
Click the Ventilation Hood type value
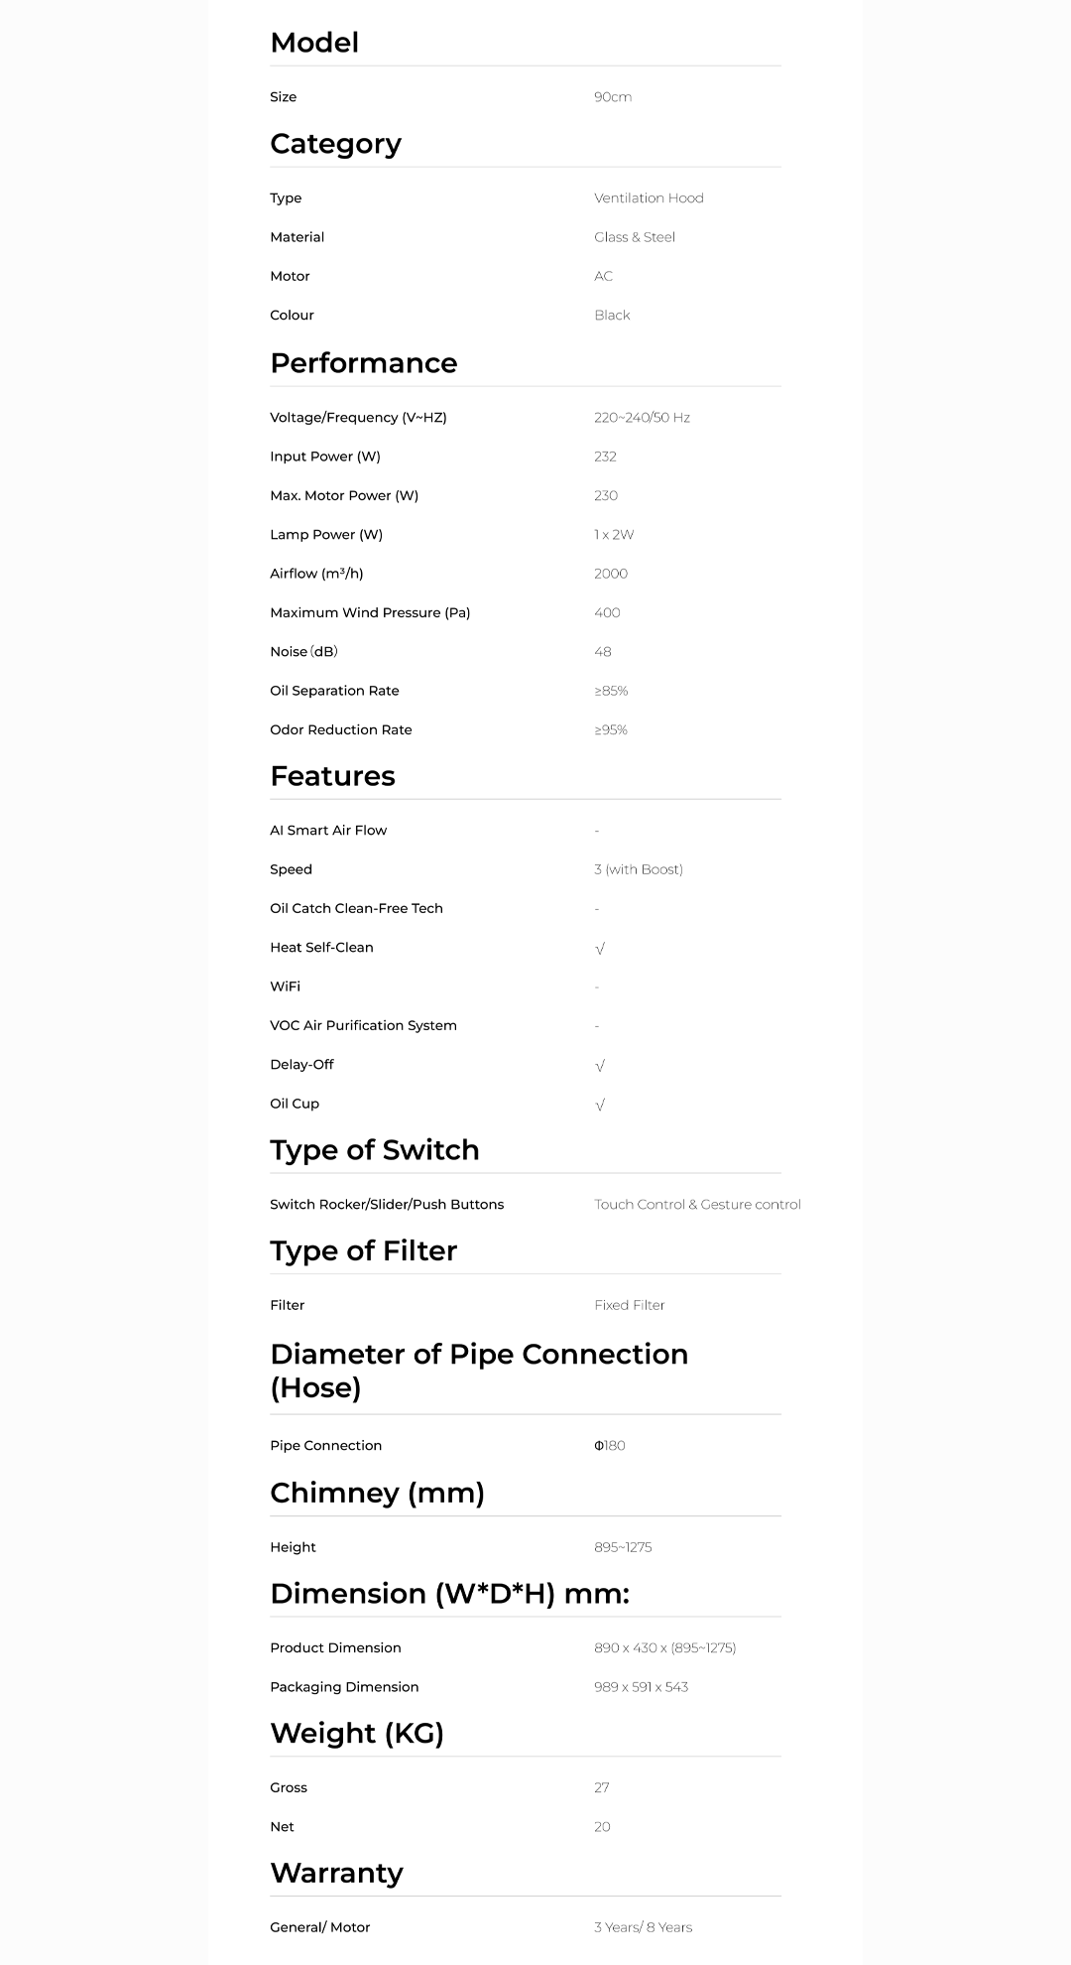[649, 198]
